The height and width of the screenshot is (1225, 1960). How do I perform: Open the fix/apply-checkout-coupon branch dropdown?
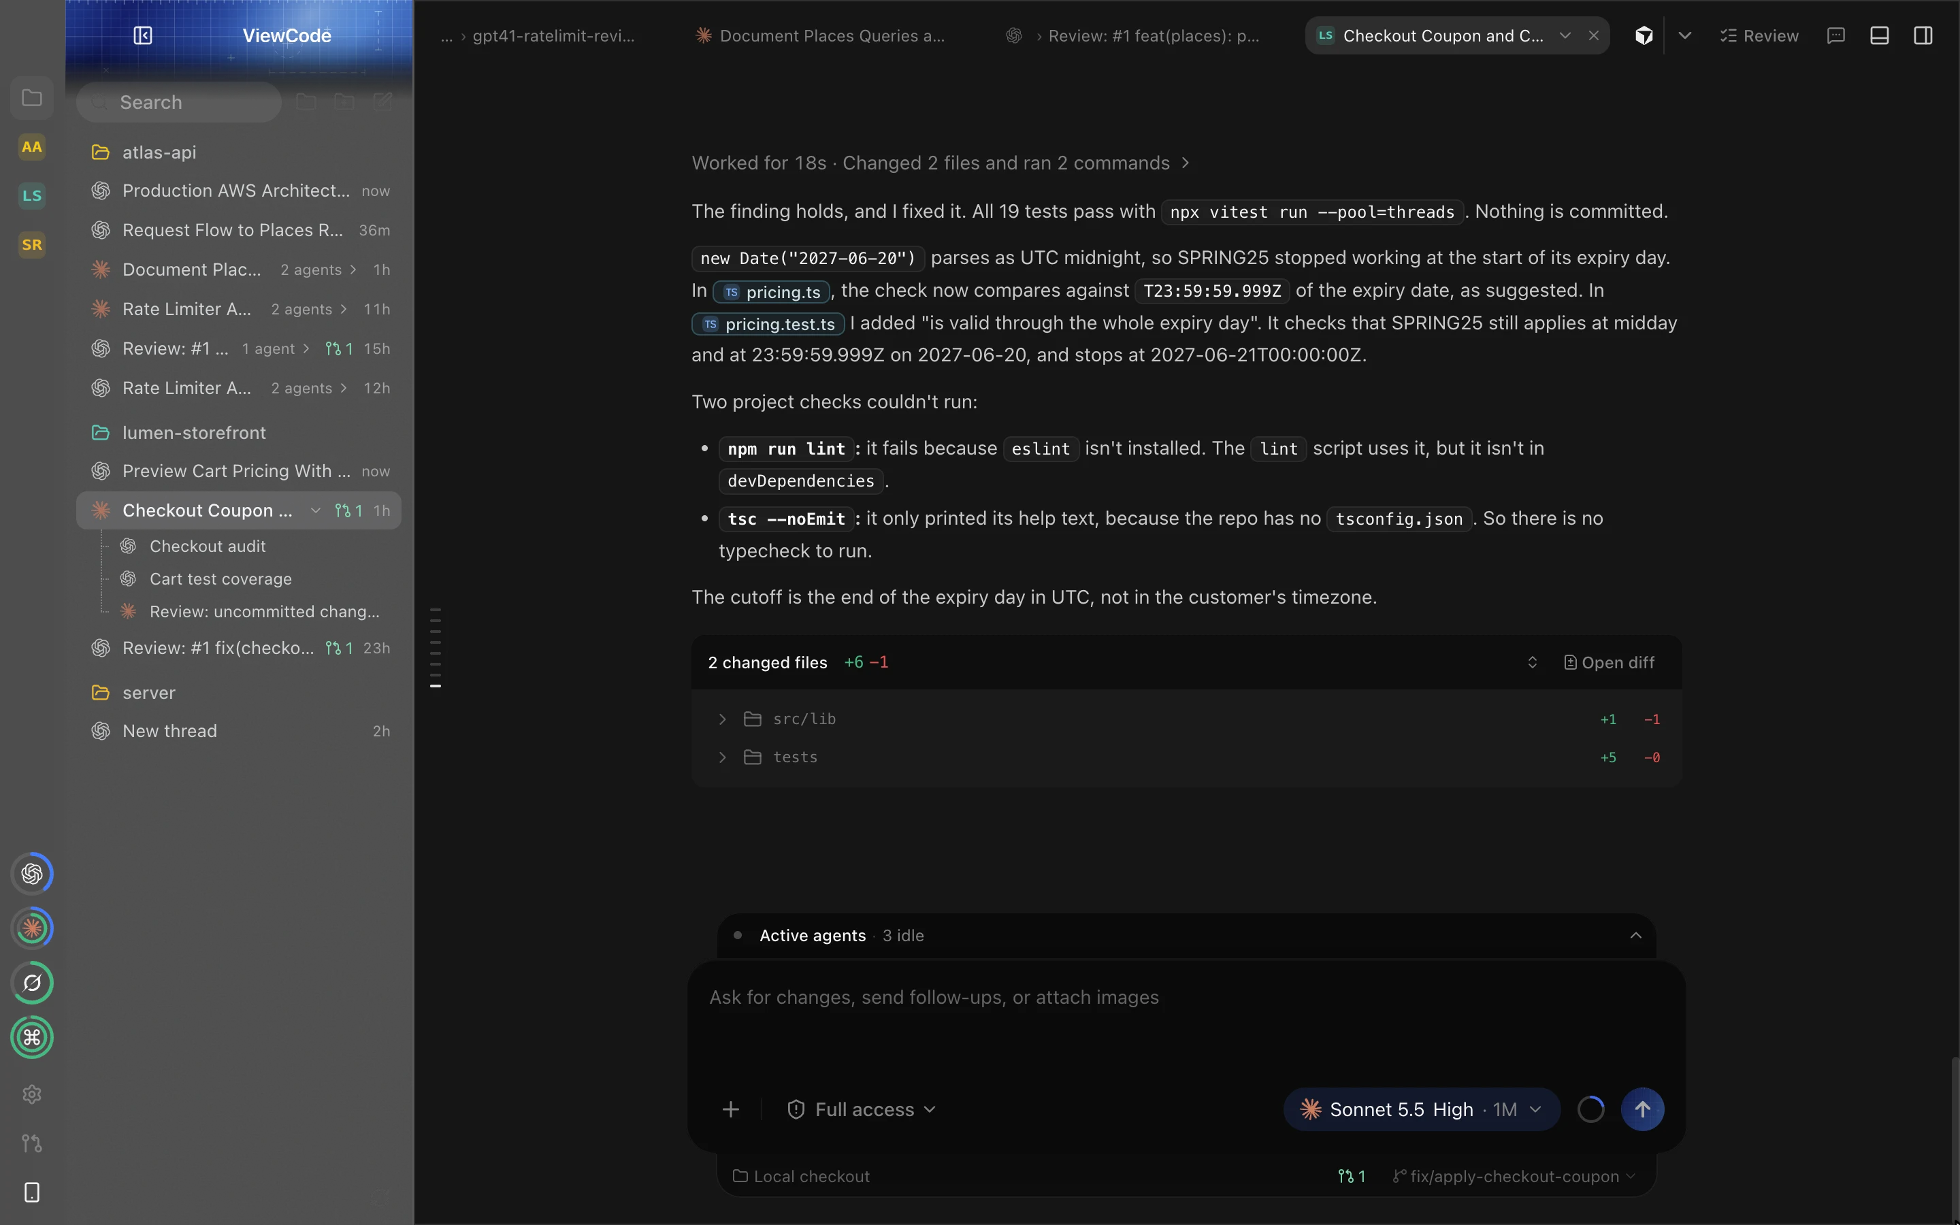(1514, 1177)
